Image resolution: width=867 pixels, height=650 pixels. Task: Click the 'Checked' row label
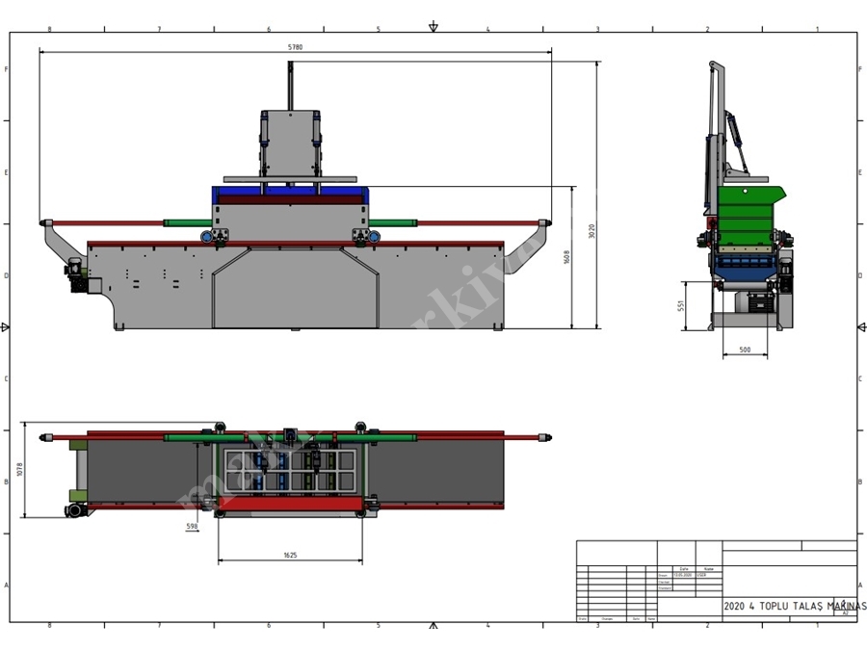(x=664, y=582)
